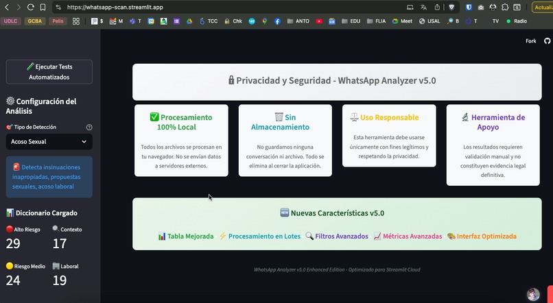Reload the whatsapp-scan page
This screenshot has width=553, height=303.
point(31,7)
